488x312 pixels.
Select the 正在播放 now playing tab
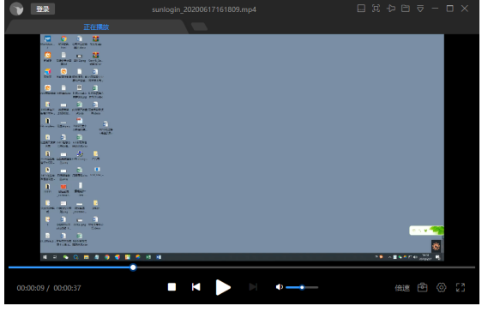96,27
